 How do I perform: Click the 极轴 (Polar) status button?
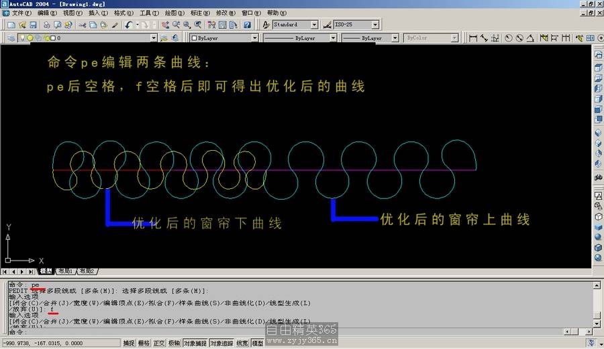[x=174, y=344]
